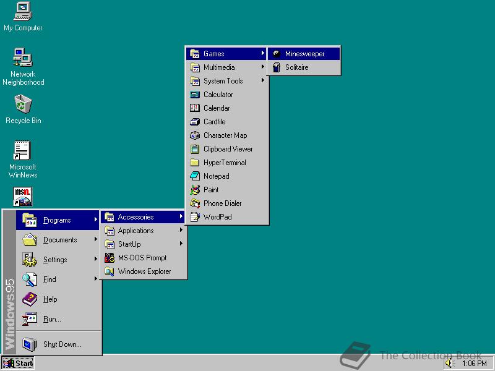495x371 pixels.
Task: Expand the Accessories submenu arrow
Action: tap(181, 216)
